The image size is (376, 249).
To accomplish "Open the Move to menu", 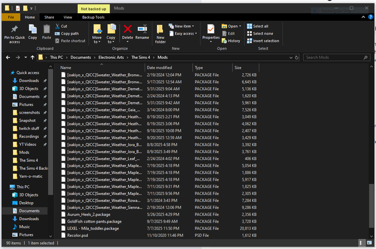I will [x=97, y=34].
